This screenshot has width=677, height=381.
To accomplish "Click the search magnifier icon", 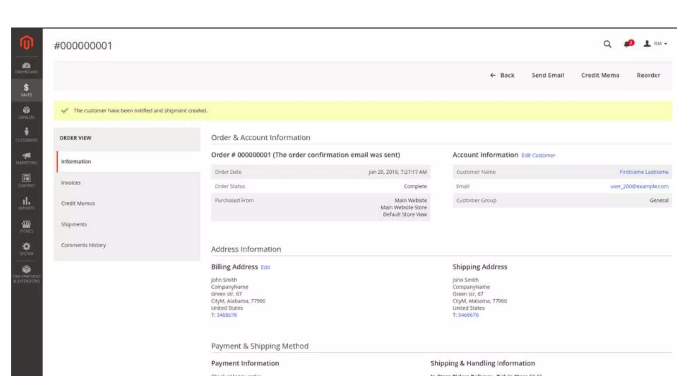I will tap(607, 44).
